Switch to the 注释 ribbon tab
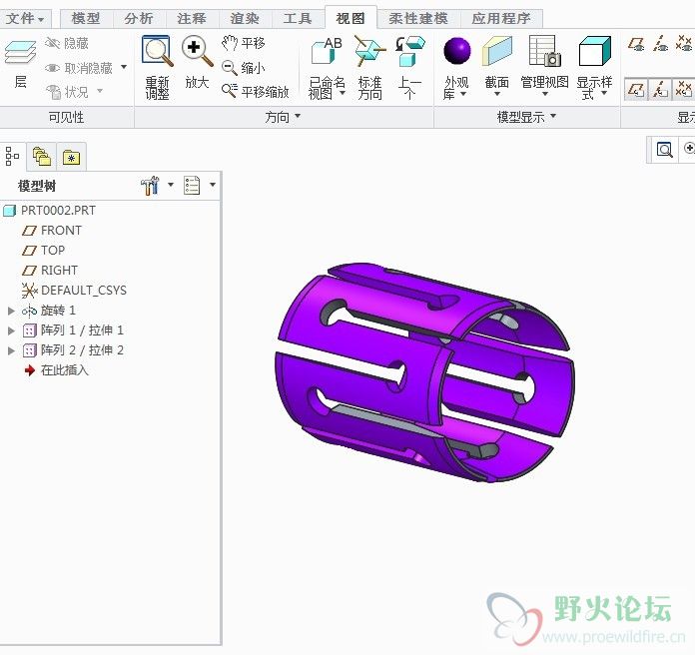This screenshot has width=695, height=655. click(192, 19)
